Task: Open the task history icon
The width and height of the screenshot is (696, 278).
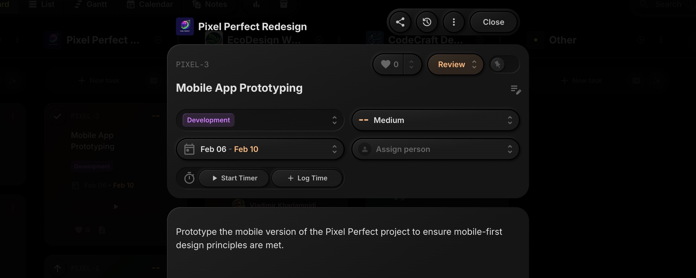Action: pyautogui.click(x=427, y=22)
